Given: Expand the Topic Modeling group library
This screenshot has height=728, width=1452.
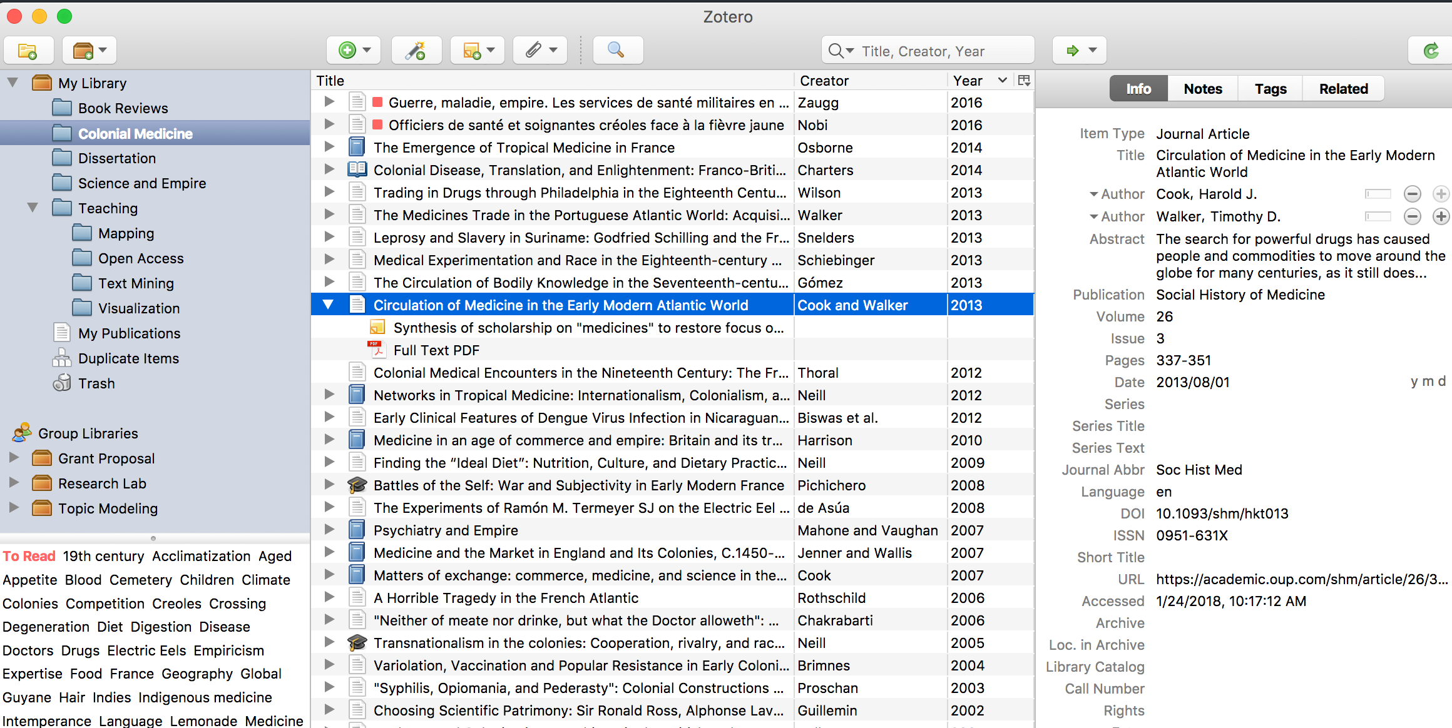Looking at the screenshot, I should [x=14, y=508].
